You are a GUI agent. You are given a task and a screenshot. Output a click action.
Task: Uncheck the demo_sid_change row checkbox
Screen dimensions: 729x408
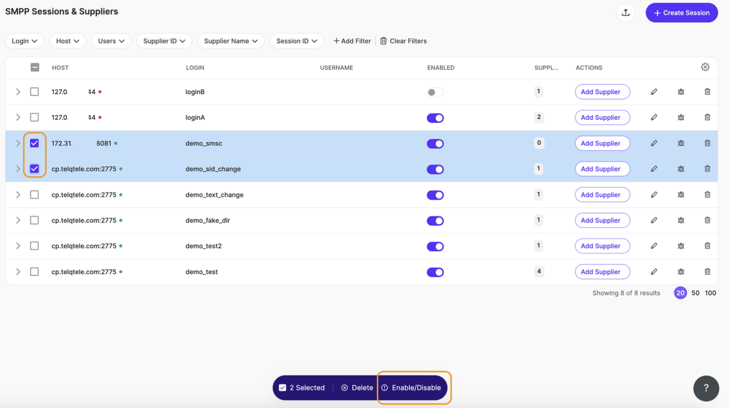[34, 169]
